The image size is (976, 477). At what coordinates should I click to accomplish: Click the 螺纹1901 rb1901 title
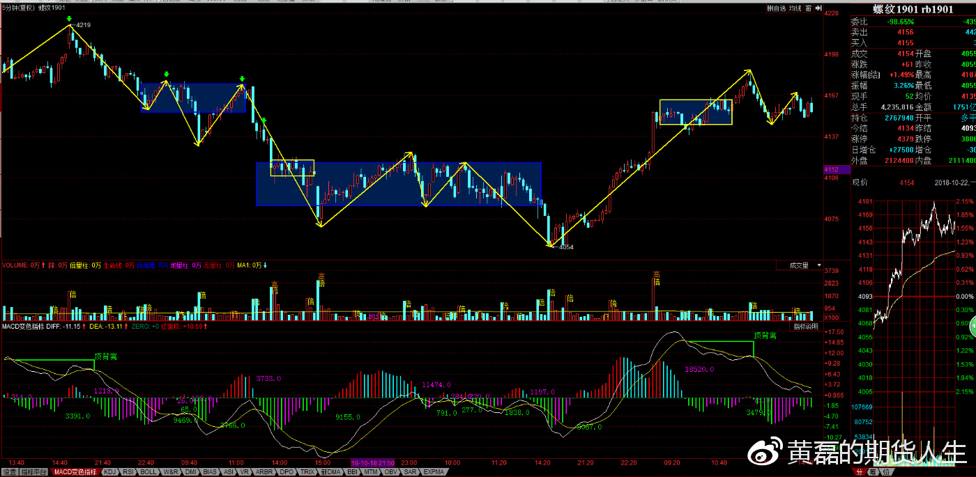coord(913,9)
